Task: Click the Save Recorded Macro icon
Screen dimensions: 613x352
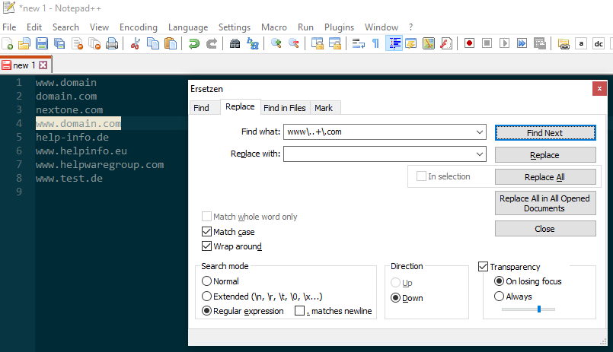Action: (540, 43)
